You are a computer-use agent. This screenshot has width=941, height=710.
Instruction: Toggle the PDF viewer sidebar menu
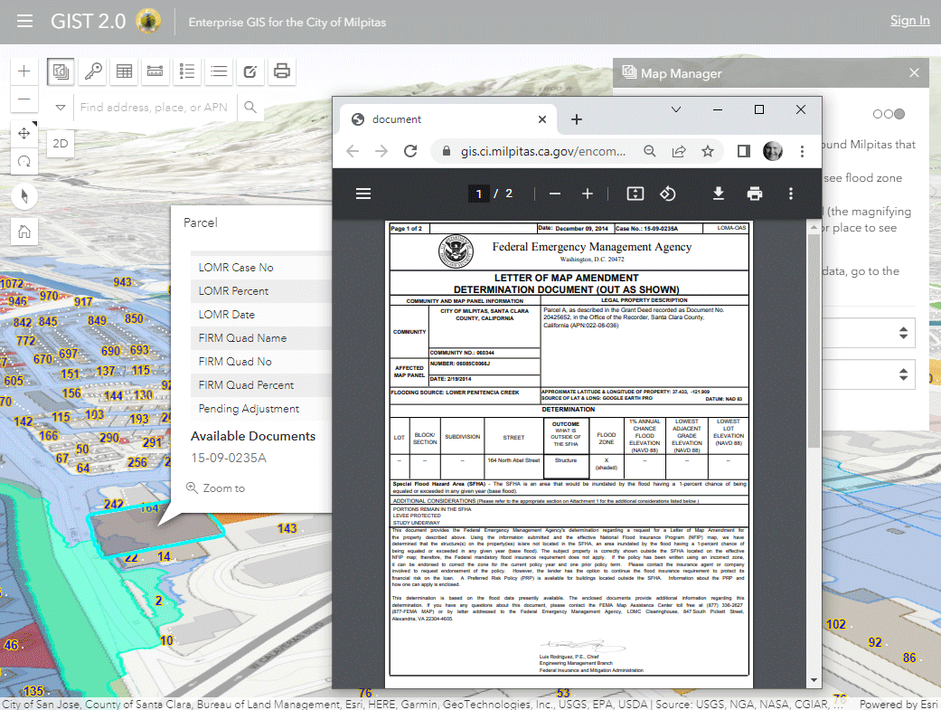click(363, 194)
